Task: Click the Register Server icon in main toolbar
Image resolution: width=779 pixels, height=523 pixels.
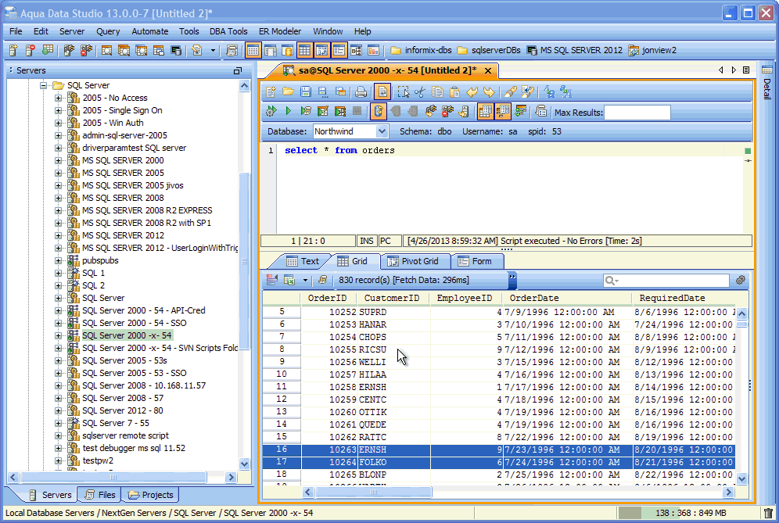Action: [13, 51]
